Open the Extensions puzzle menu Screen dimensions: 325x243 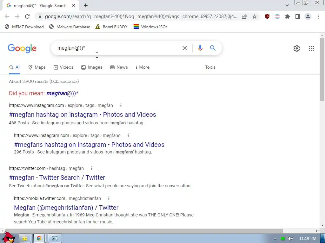pyautogui.click(x=288, y=16)
